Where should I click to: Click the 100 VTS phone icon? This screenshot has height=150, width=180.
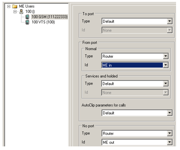pyautogui.click(x=27, y=22)
